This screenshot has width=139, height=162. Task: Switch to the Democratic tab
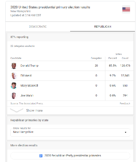[x=38, y=27]
